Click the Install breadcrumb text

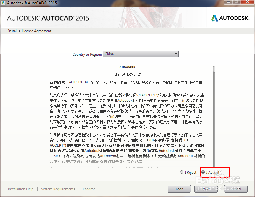[x=13, y=31]
